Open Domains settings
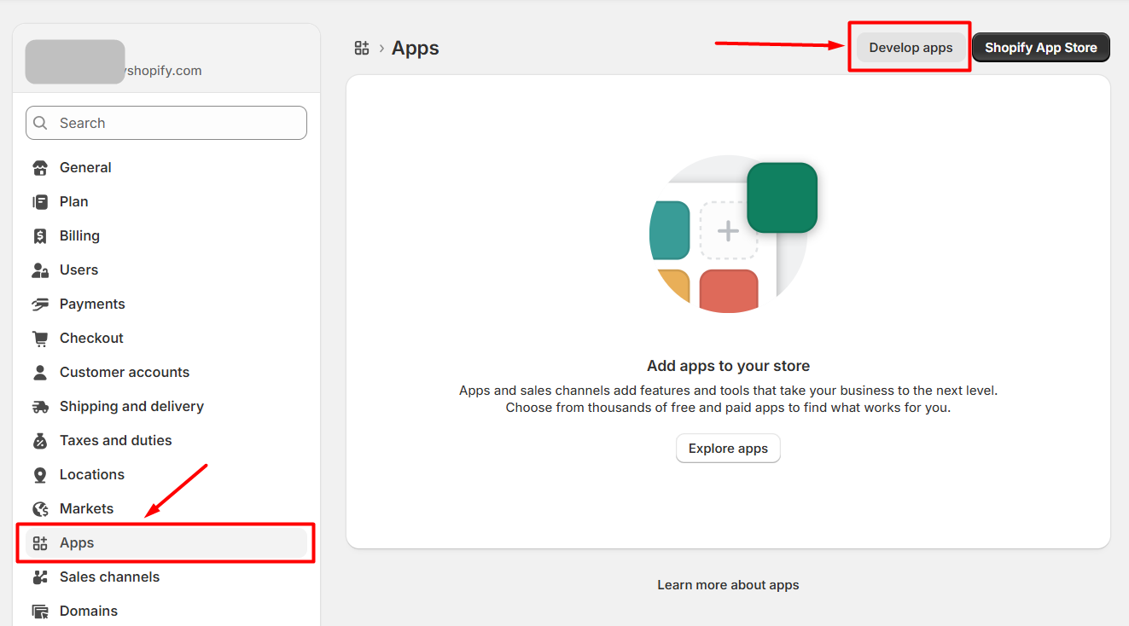 (89, 611)
